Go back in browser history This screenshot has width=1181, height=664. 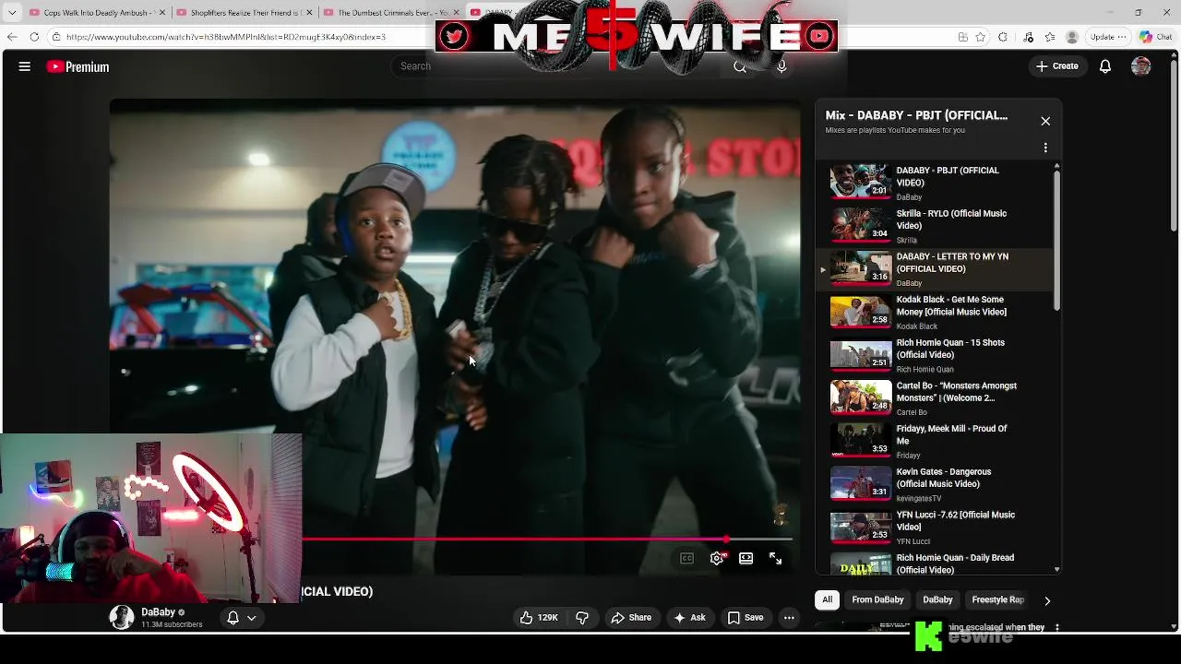click(12, 37)
